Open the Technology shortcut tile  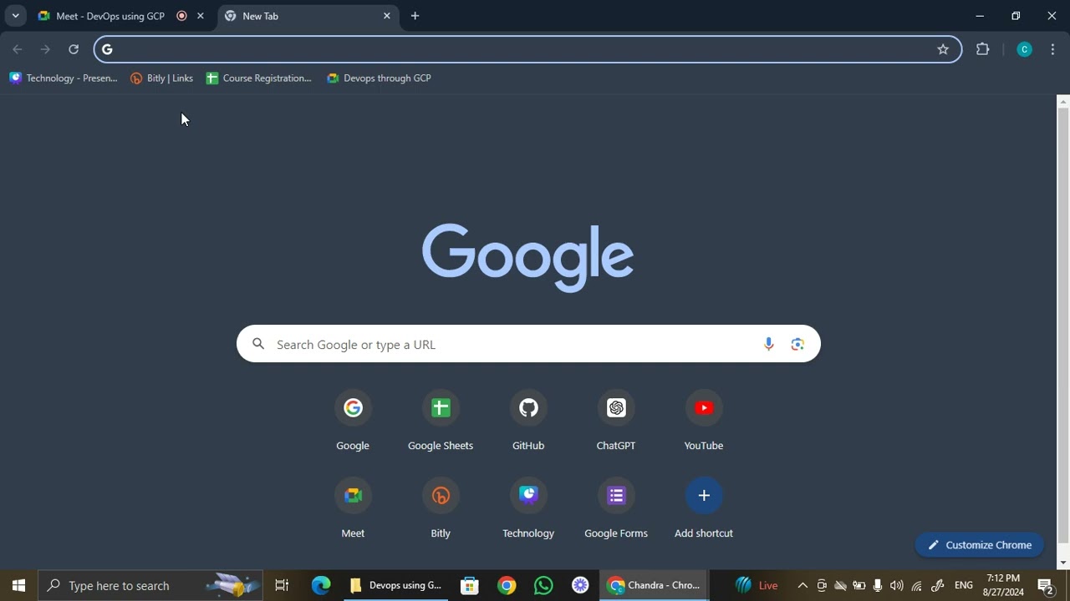(x=528, y=508)
